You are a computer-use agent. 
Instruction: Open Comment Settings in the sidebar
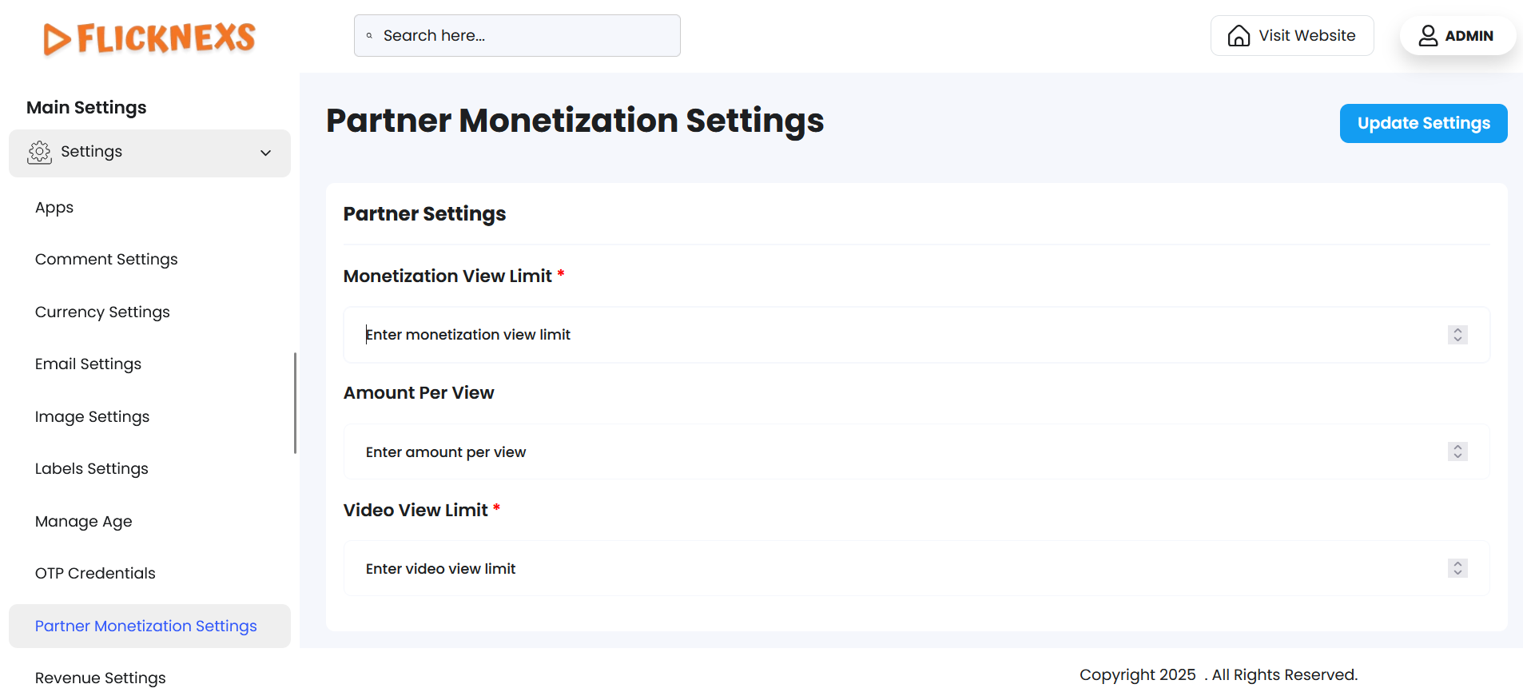(106, 260)
